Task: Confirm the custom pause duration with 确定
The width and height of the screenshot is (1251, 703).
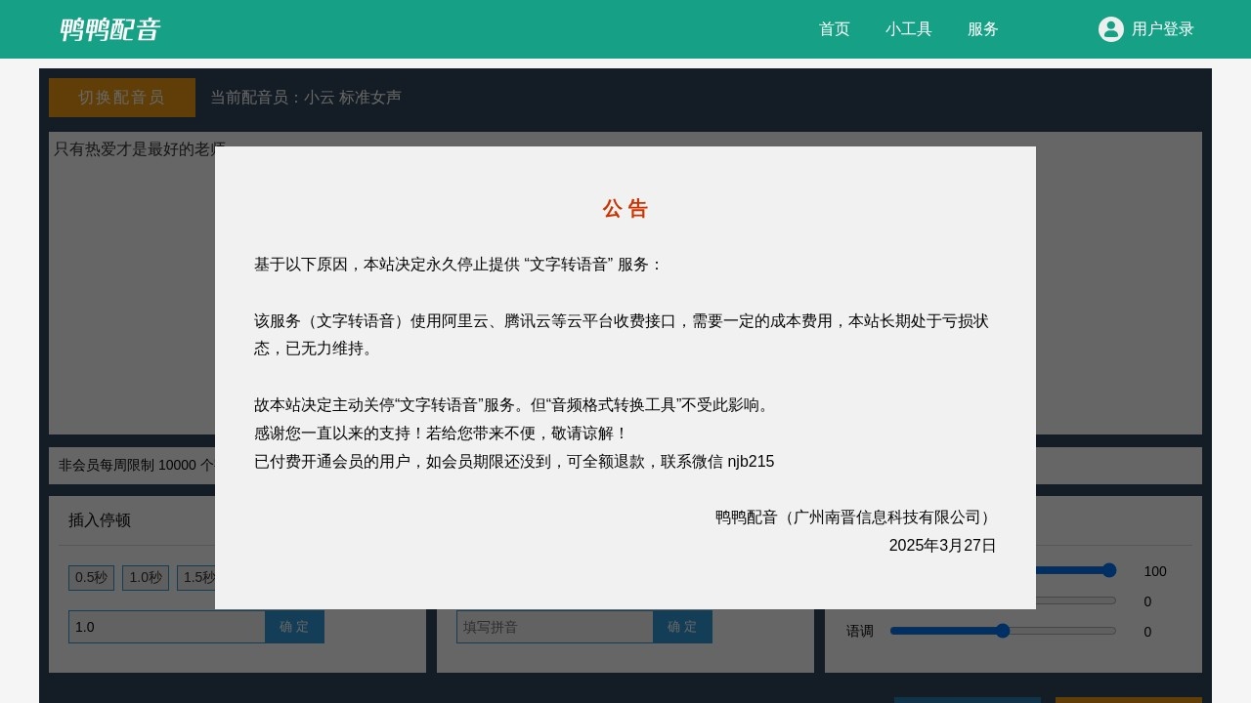Action: [x=294, y=627]
